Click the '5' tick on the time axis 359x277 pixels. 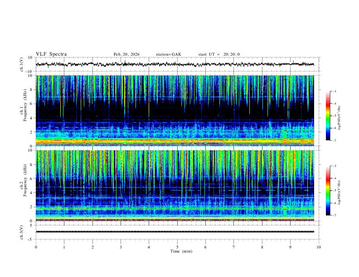[177, 247]
